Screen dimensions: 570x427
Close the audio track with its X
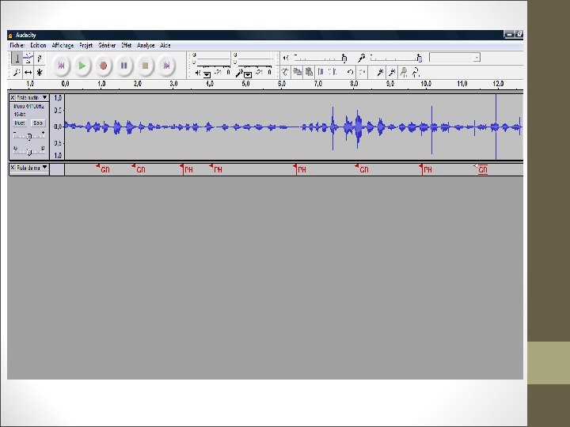(13, 97)
